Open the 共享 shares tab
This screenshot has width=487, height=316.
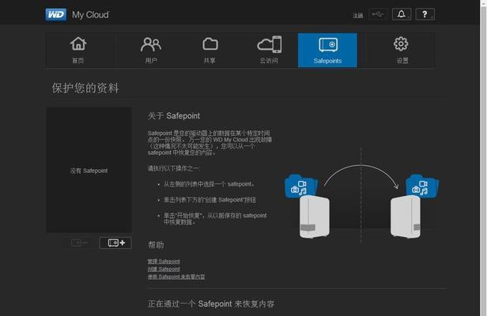tap(210, 51)
